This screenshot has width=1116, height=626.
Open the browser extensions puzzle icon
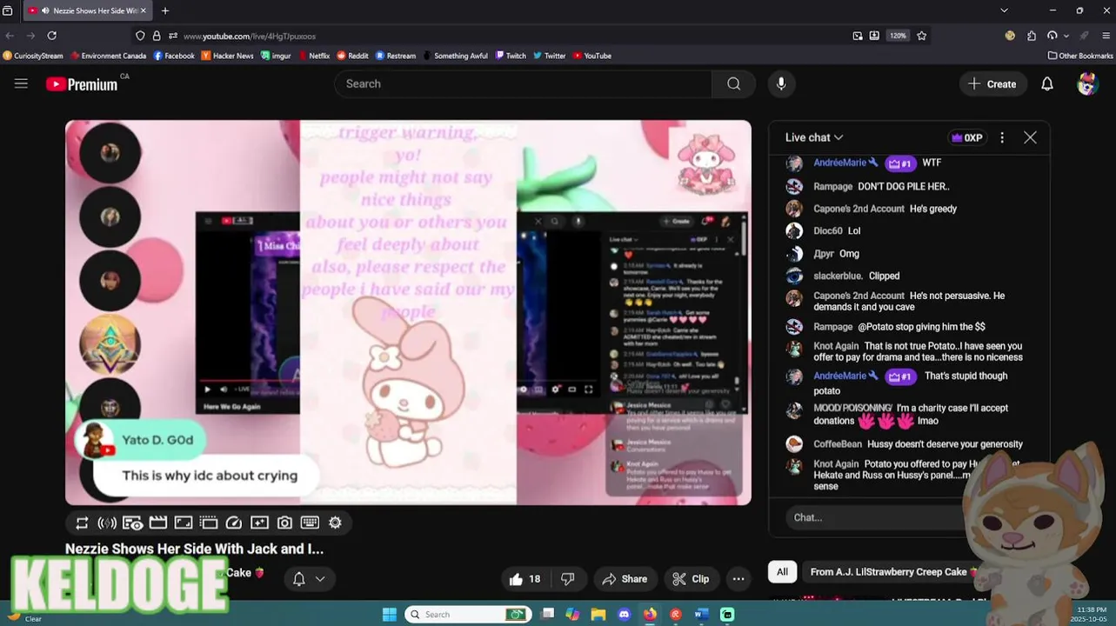tap(1032, 36)
